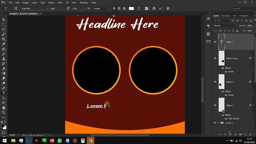Open the layer blend mode Normal dropdown

(225, 26)
